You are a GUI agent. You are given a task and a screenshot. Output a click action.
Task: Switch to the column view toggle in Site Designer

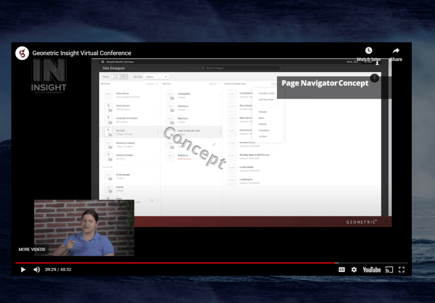(116, 76)
